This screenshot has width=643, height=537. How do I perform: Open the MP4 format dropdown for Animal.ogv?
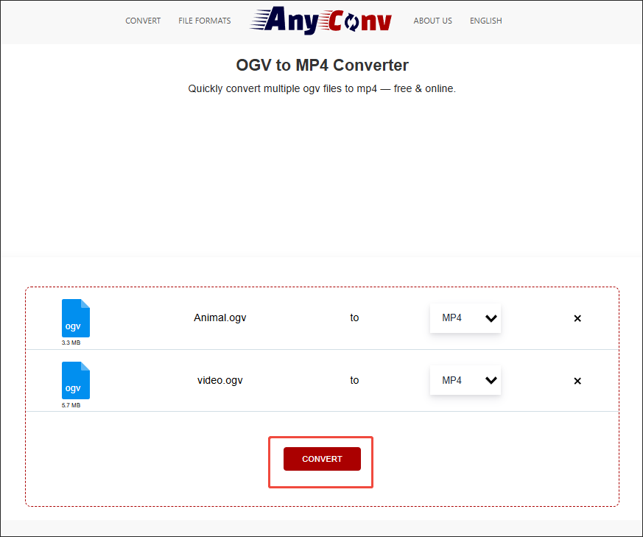tap(465, 318)
